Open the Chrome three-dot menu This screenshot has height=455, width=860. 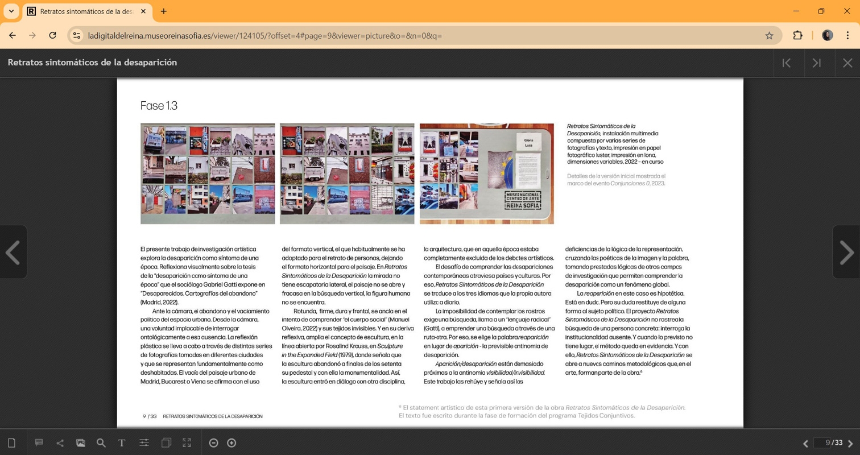(x=847, y=35)
